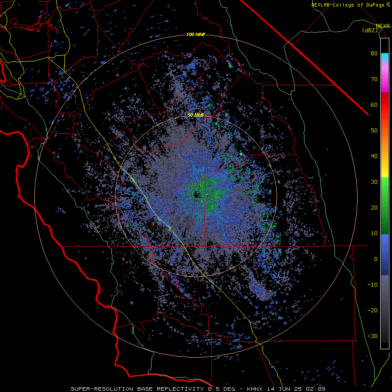The height and width of the screenshot is (392, 392).
Task: Click the 40 value on dBZ scale
Action: (x=374, y=156)
